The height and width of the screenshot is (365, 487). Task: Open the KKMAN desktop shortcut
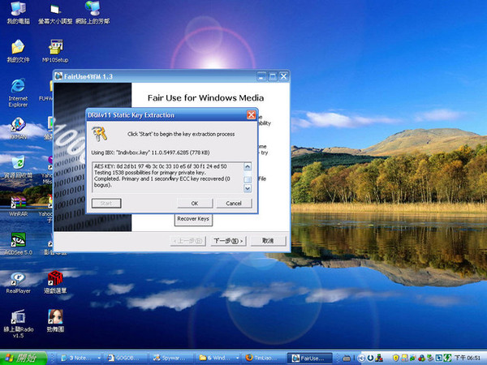pos(18,128)
